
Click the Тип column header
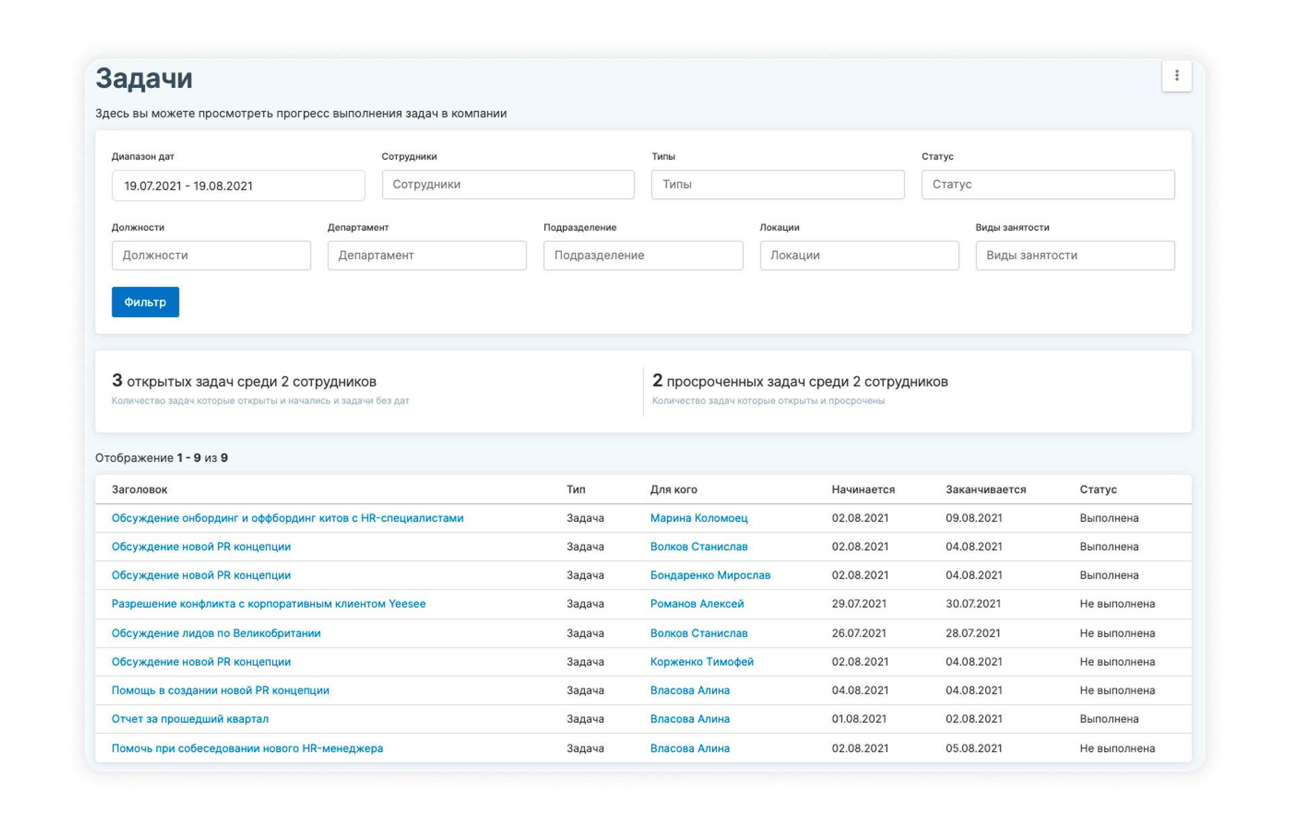576,490
